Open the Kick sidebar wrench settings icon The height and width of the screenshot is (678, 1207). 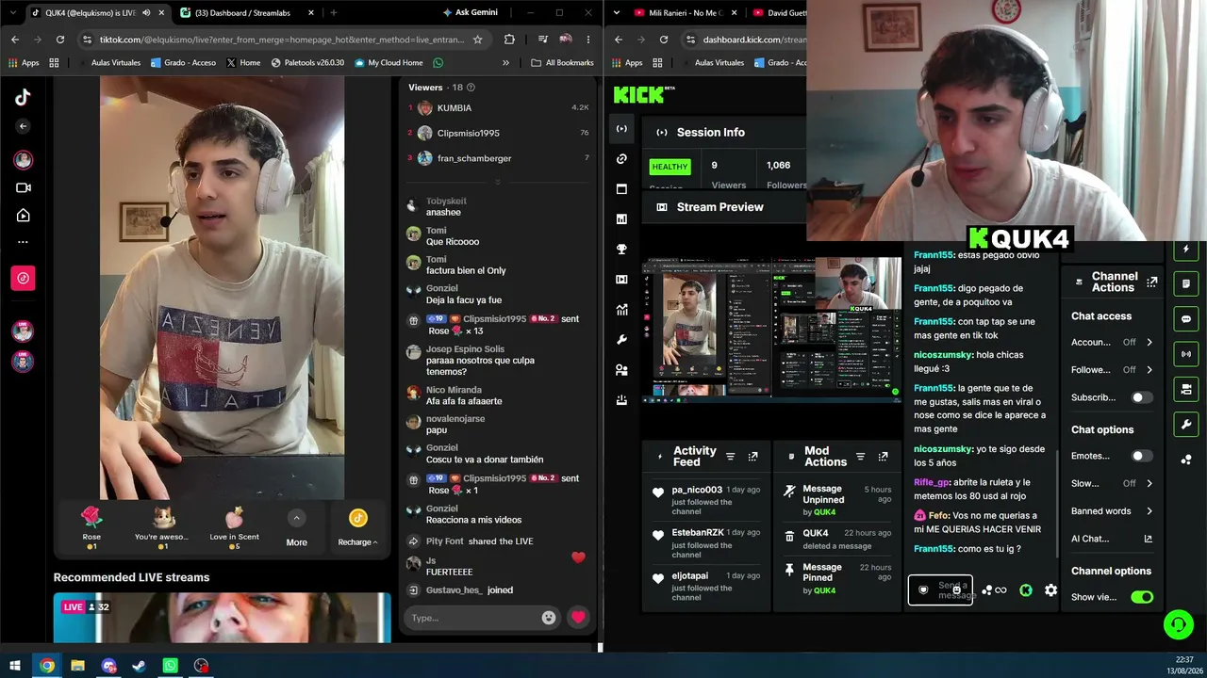tap(621, 340)
